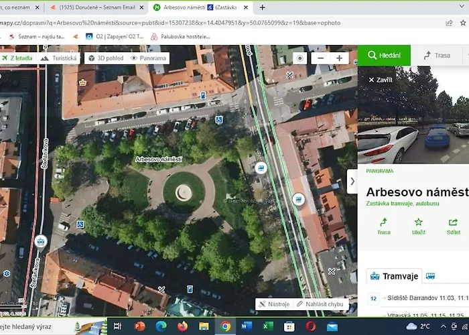
Task: Enable the 3D pohled view
Action: pyautogui.click(x=102, y=58)
